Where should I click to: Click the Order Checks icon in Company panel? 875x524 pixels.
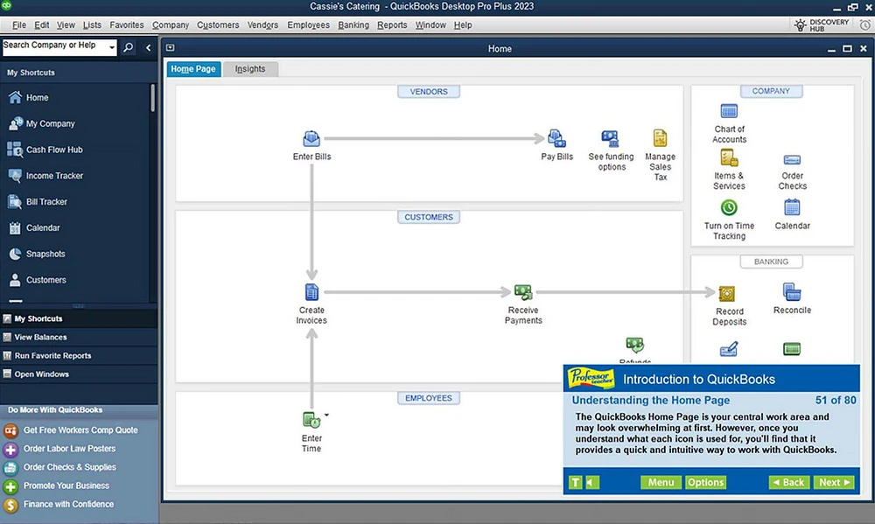pyautogui.click(x=792, y=160)
